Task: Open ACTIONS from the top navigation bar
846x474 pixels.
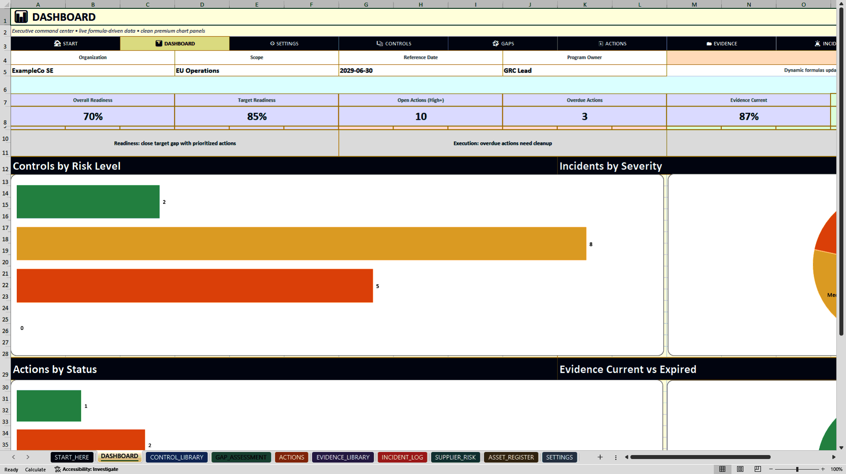Action: click(x=612, y=44)
